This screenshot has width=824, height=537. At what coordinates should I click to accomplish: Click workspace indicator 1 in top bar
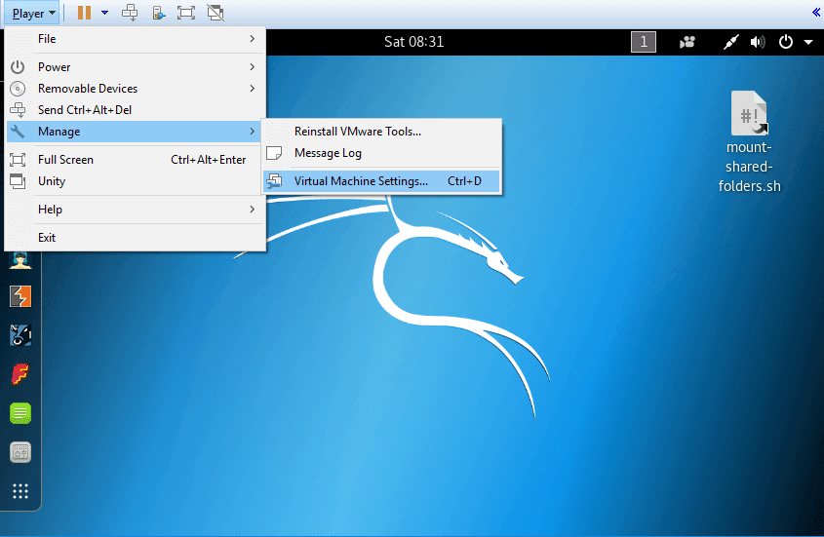644,42
